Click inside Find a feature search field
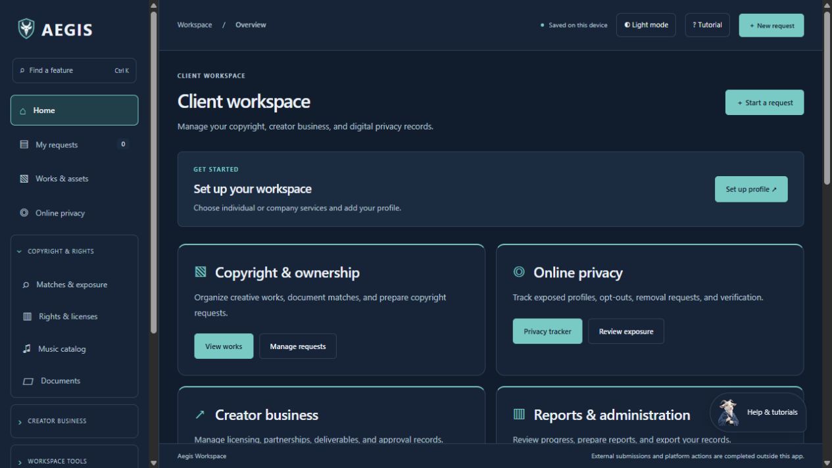The width and height of the screenshot is (832, 468). tap(74, 70)
